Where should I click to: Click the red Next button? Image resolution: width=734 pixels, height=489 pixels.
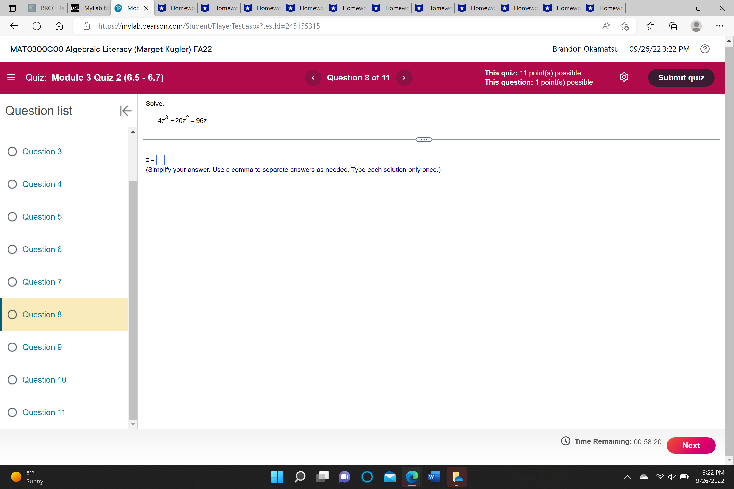[691, 445]
